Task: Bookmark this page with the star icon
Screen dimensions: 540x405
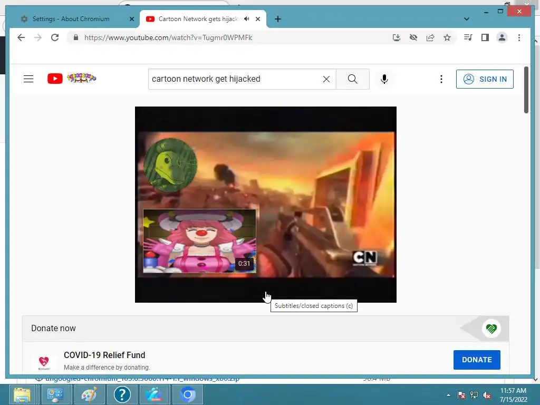Action: coord(447,37)
